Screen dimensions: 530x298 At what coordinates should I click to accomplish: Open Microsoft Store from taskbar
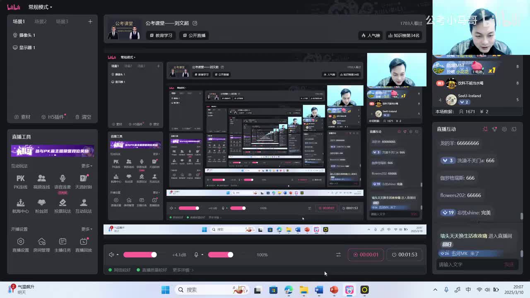tap(273, 290)
